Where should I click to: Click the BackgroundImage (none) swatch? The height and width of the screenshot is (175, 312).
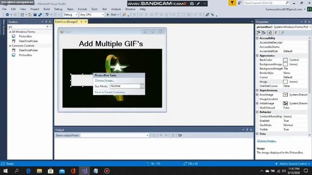pos(285,64)
